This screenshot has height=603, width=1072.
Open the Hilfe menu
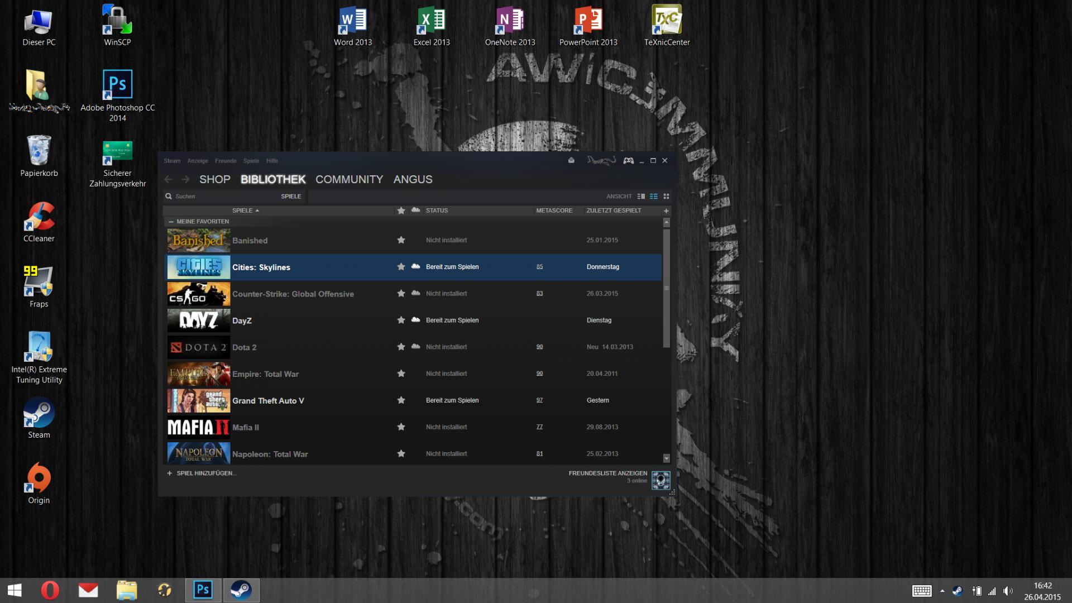point(272,161)
